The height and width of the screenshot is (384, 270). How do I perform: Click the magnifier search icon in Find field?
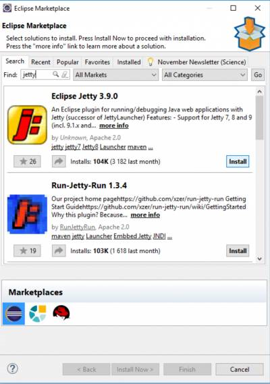click(56, 74)
